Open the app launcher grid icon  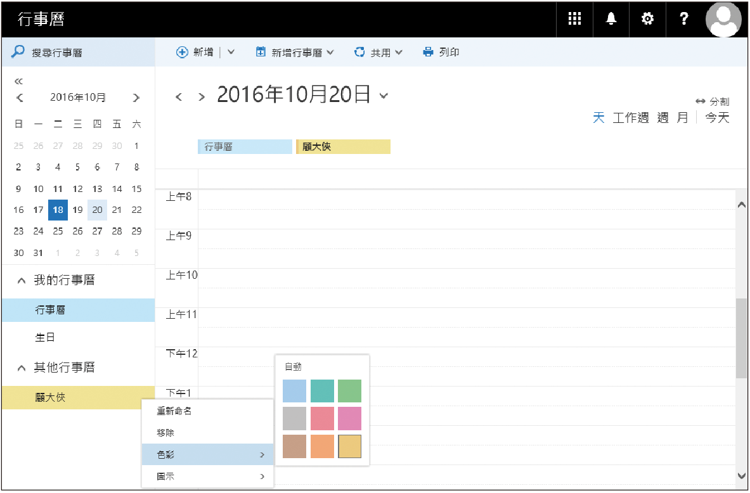pyautogui.click(x=574, y=19)
